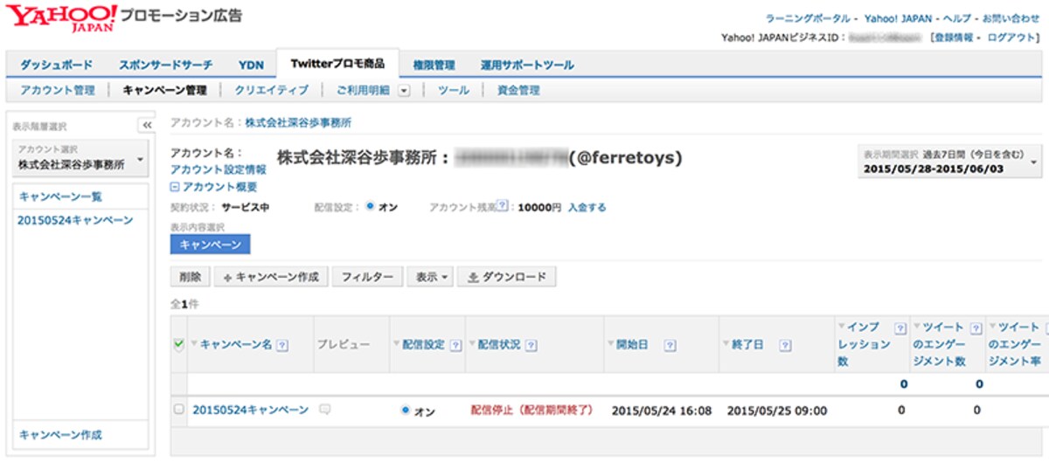Click the 削除 button
Image resolution: width=1049 pixels, height=469 pixels.
tap(190, 277)
